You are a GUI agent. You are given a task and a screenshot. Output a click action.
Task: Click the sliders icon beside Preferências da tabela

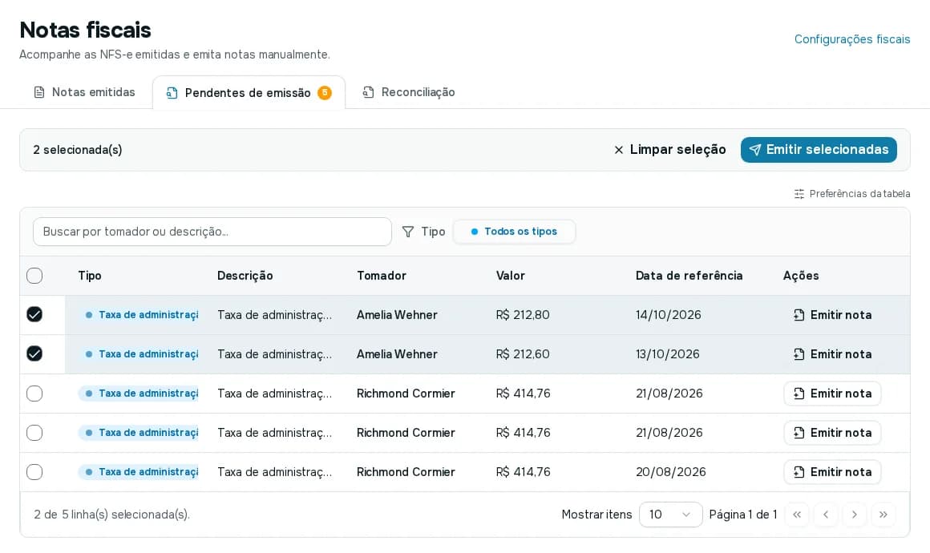pos(799,194)
